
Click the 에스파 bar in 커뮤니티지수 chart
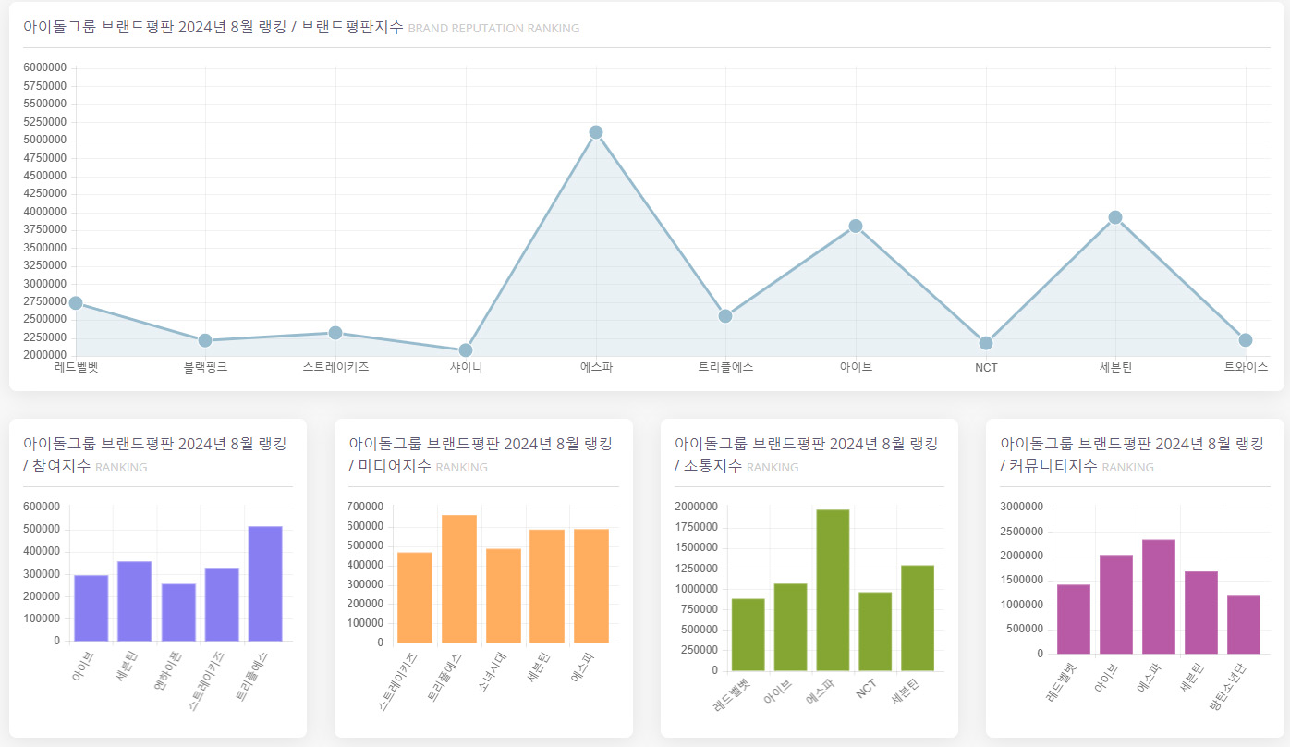1159,597
